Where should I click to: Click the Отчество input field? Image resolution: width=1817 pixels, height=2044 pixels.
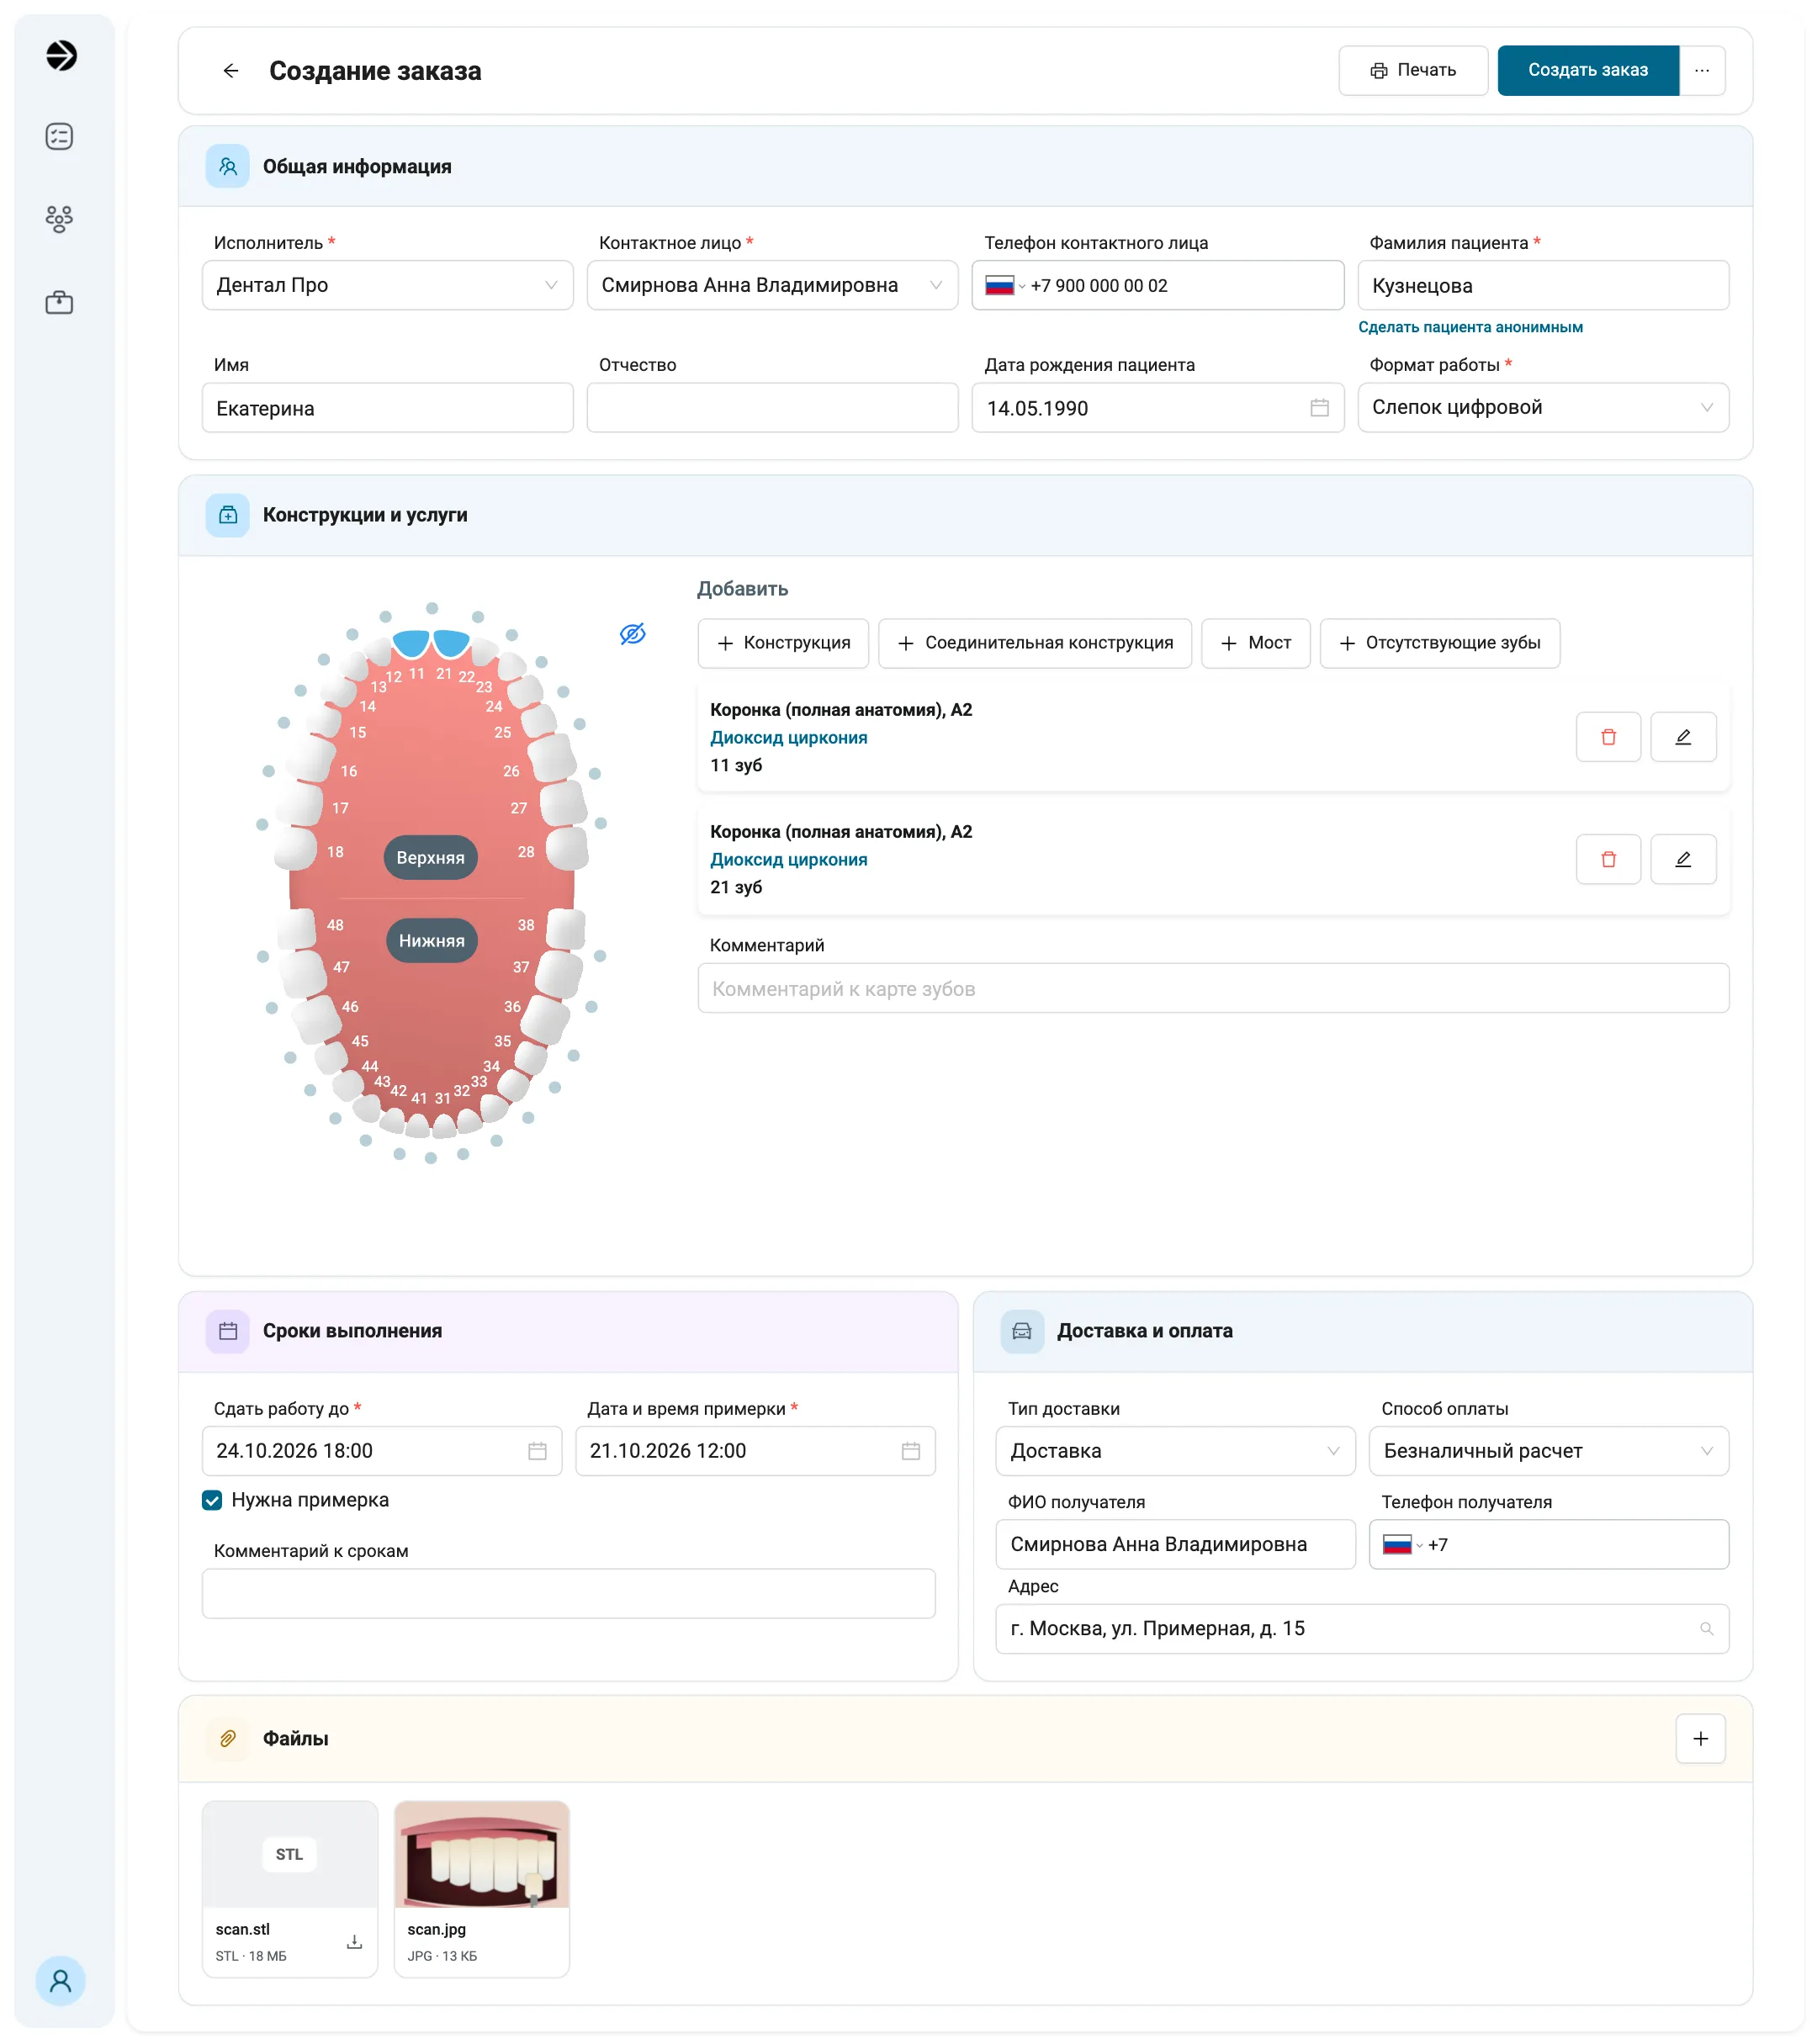coord(772,407)
